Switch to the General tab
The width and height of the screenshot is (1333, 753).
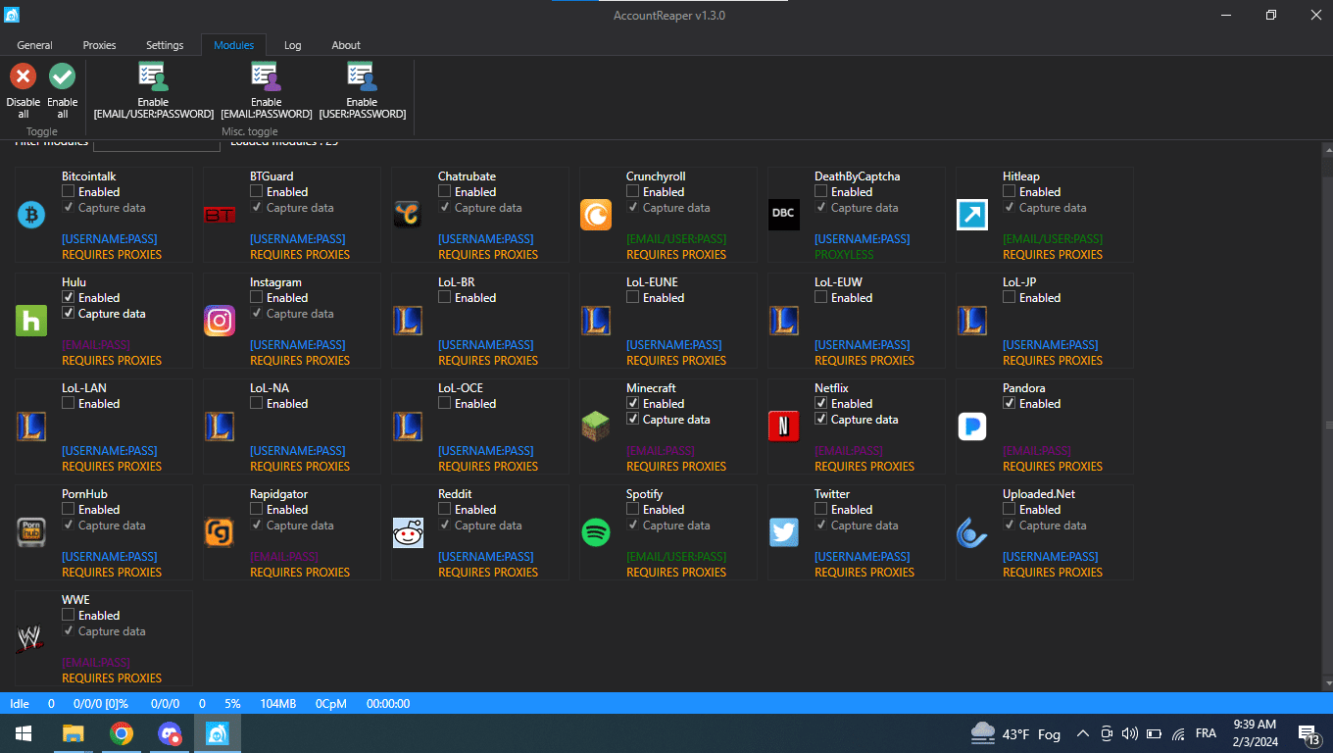click(35, 45)
